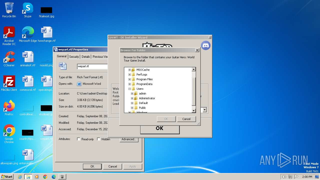Expand the Administrator user folder
Image resolution: width=320 pixels, height=180 pixels.
click(132, 98)
